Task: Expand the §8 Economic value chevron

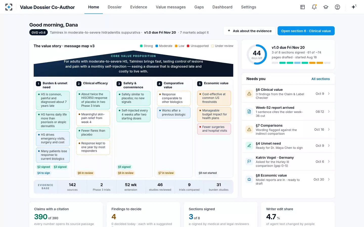Action: (x=329, y=179)
